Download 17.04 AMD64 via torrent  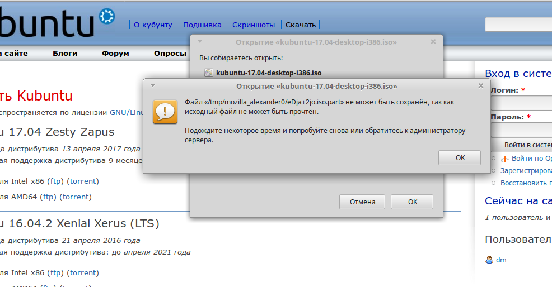pos(76,197)
